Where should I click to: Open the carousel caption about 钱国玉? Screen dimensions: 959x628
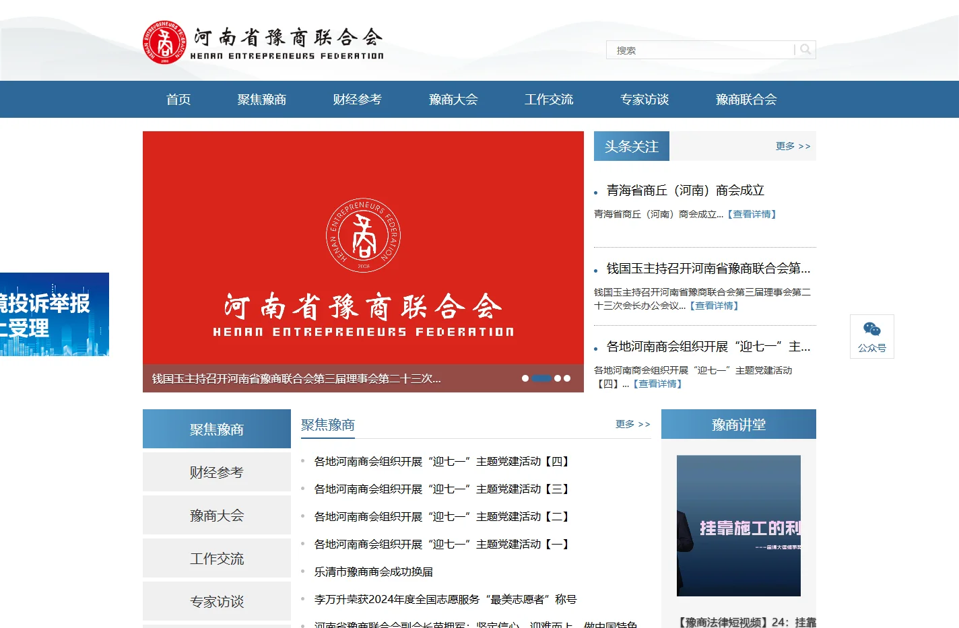296,379
